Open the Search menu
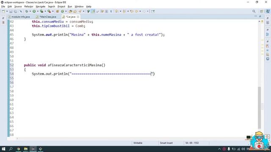Image resolution: width=271 pixels, height=152 pixels. [x=51, y=7]
